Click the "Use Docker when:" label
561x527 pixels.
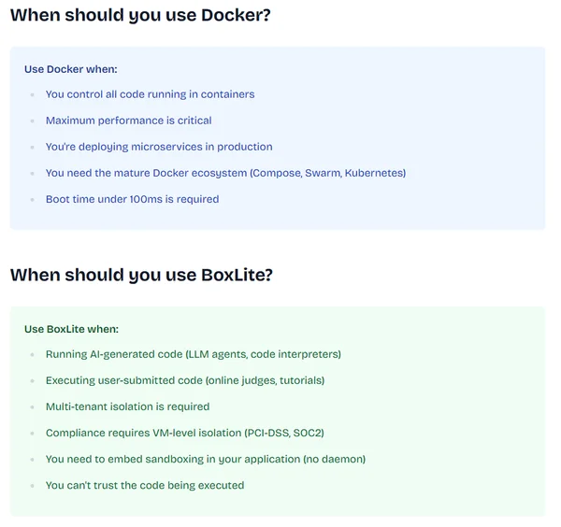pyautogui.click(x=70, y=69)
